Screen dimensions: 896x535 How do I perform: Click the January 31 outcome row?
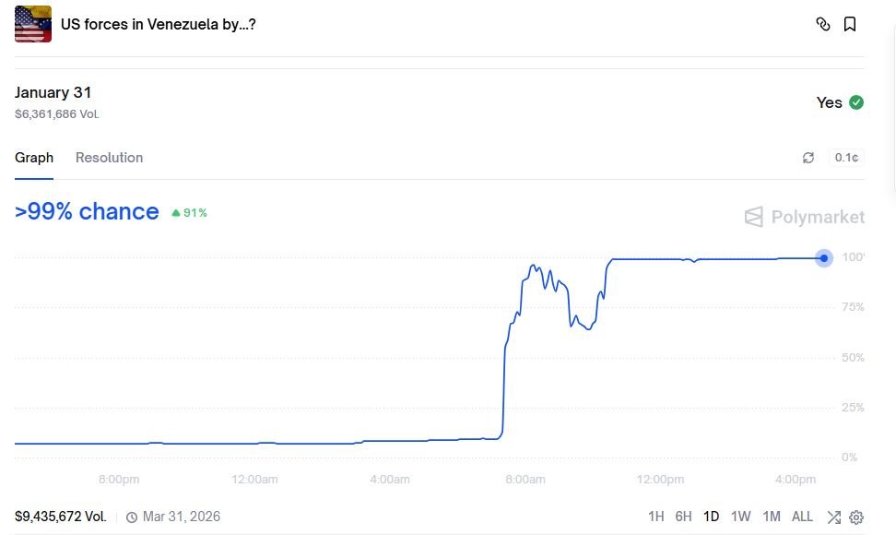pyautogui.click(x=53, y=93)
